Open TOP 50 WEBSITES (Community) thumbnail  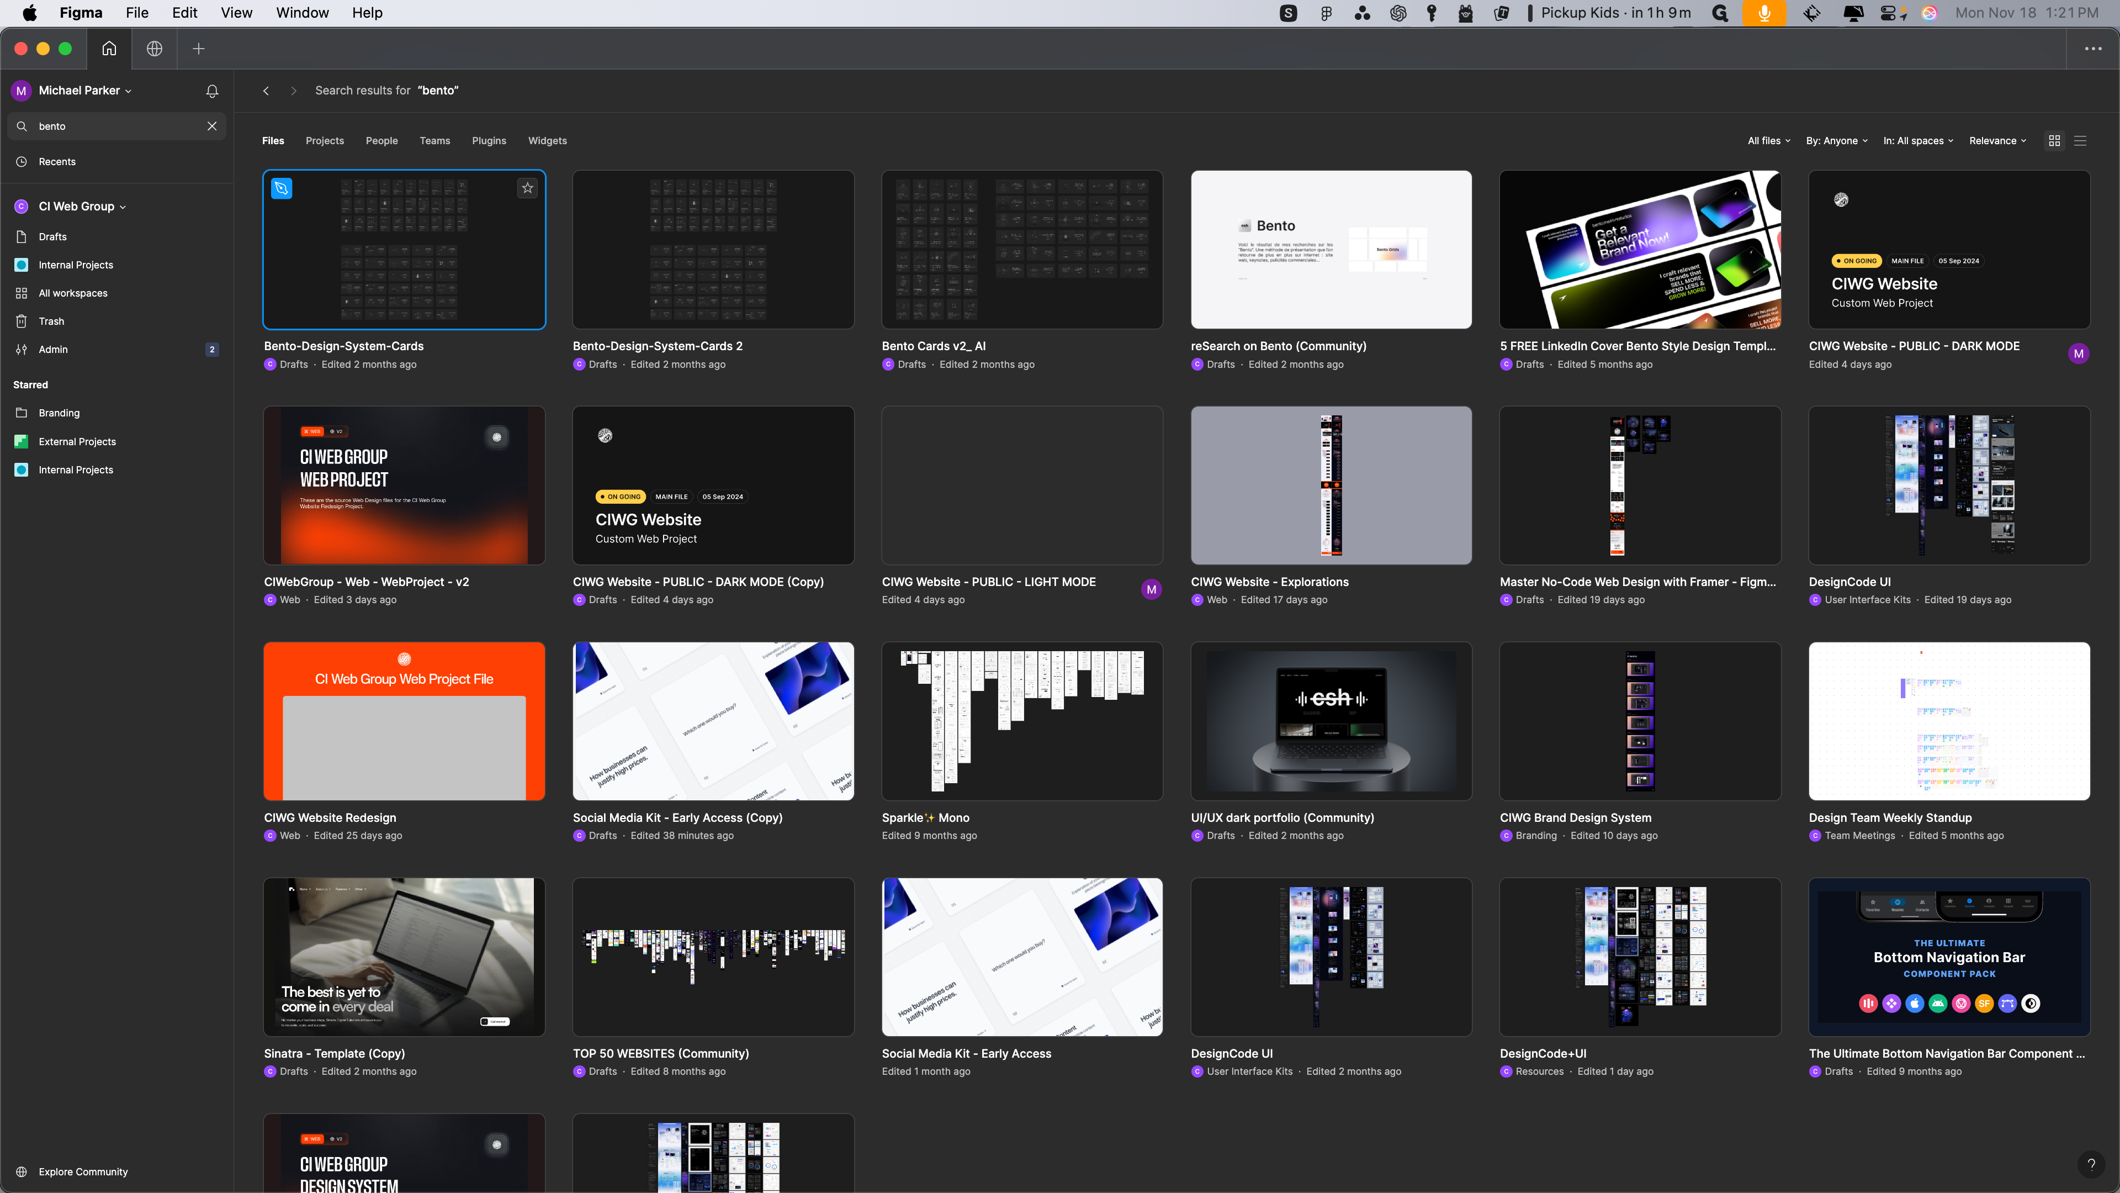click(713, 957)
